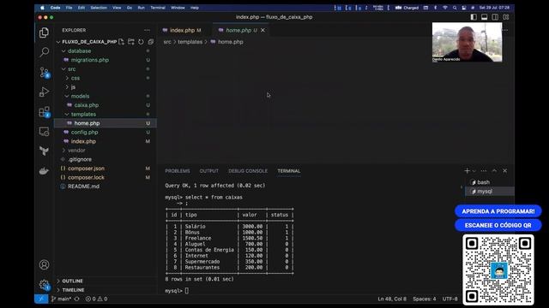This screenshot has height=308, width=549.
Task: Select the mysql terminal instance
Action: (485, 192)
